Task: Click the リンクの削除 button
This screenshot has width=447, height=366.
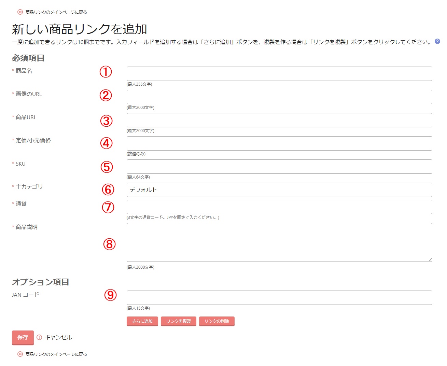Action: pos(216,321)
